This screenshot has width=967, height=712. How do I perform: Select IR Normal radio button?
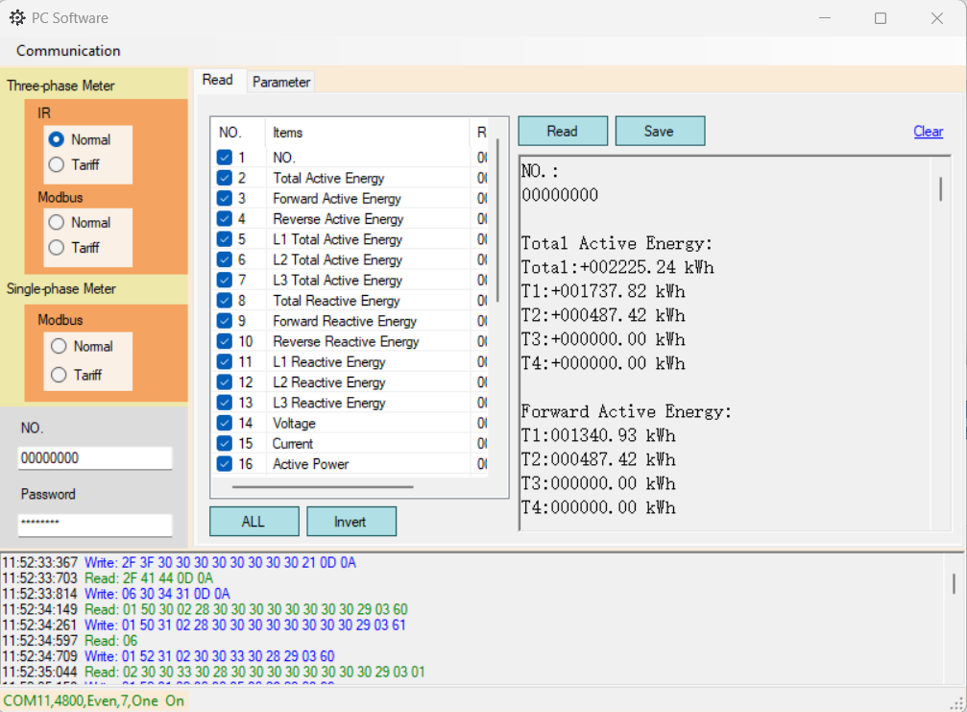click(57, 139)
